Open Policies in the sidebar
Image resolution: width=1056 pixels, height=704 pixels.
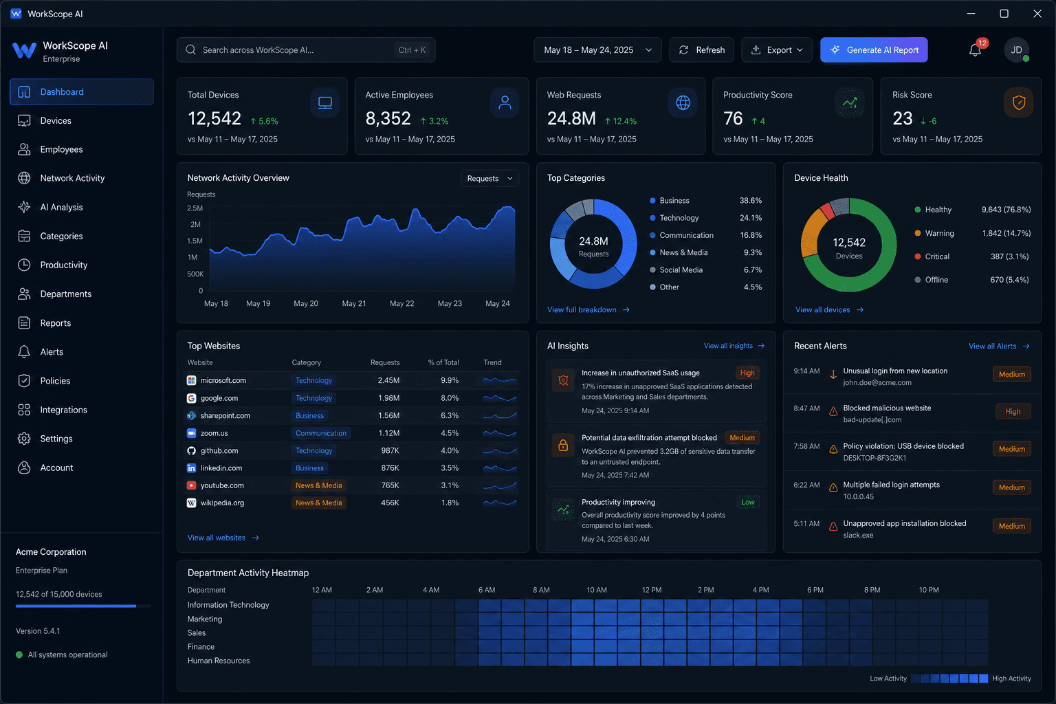pos(82,381)
